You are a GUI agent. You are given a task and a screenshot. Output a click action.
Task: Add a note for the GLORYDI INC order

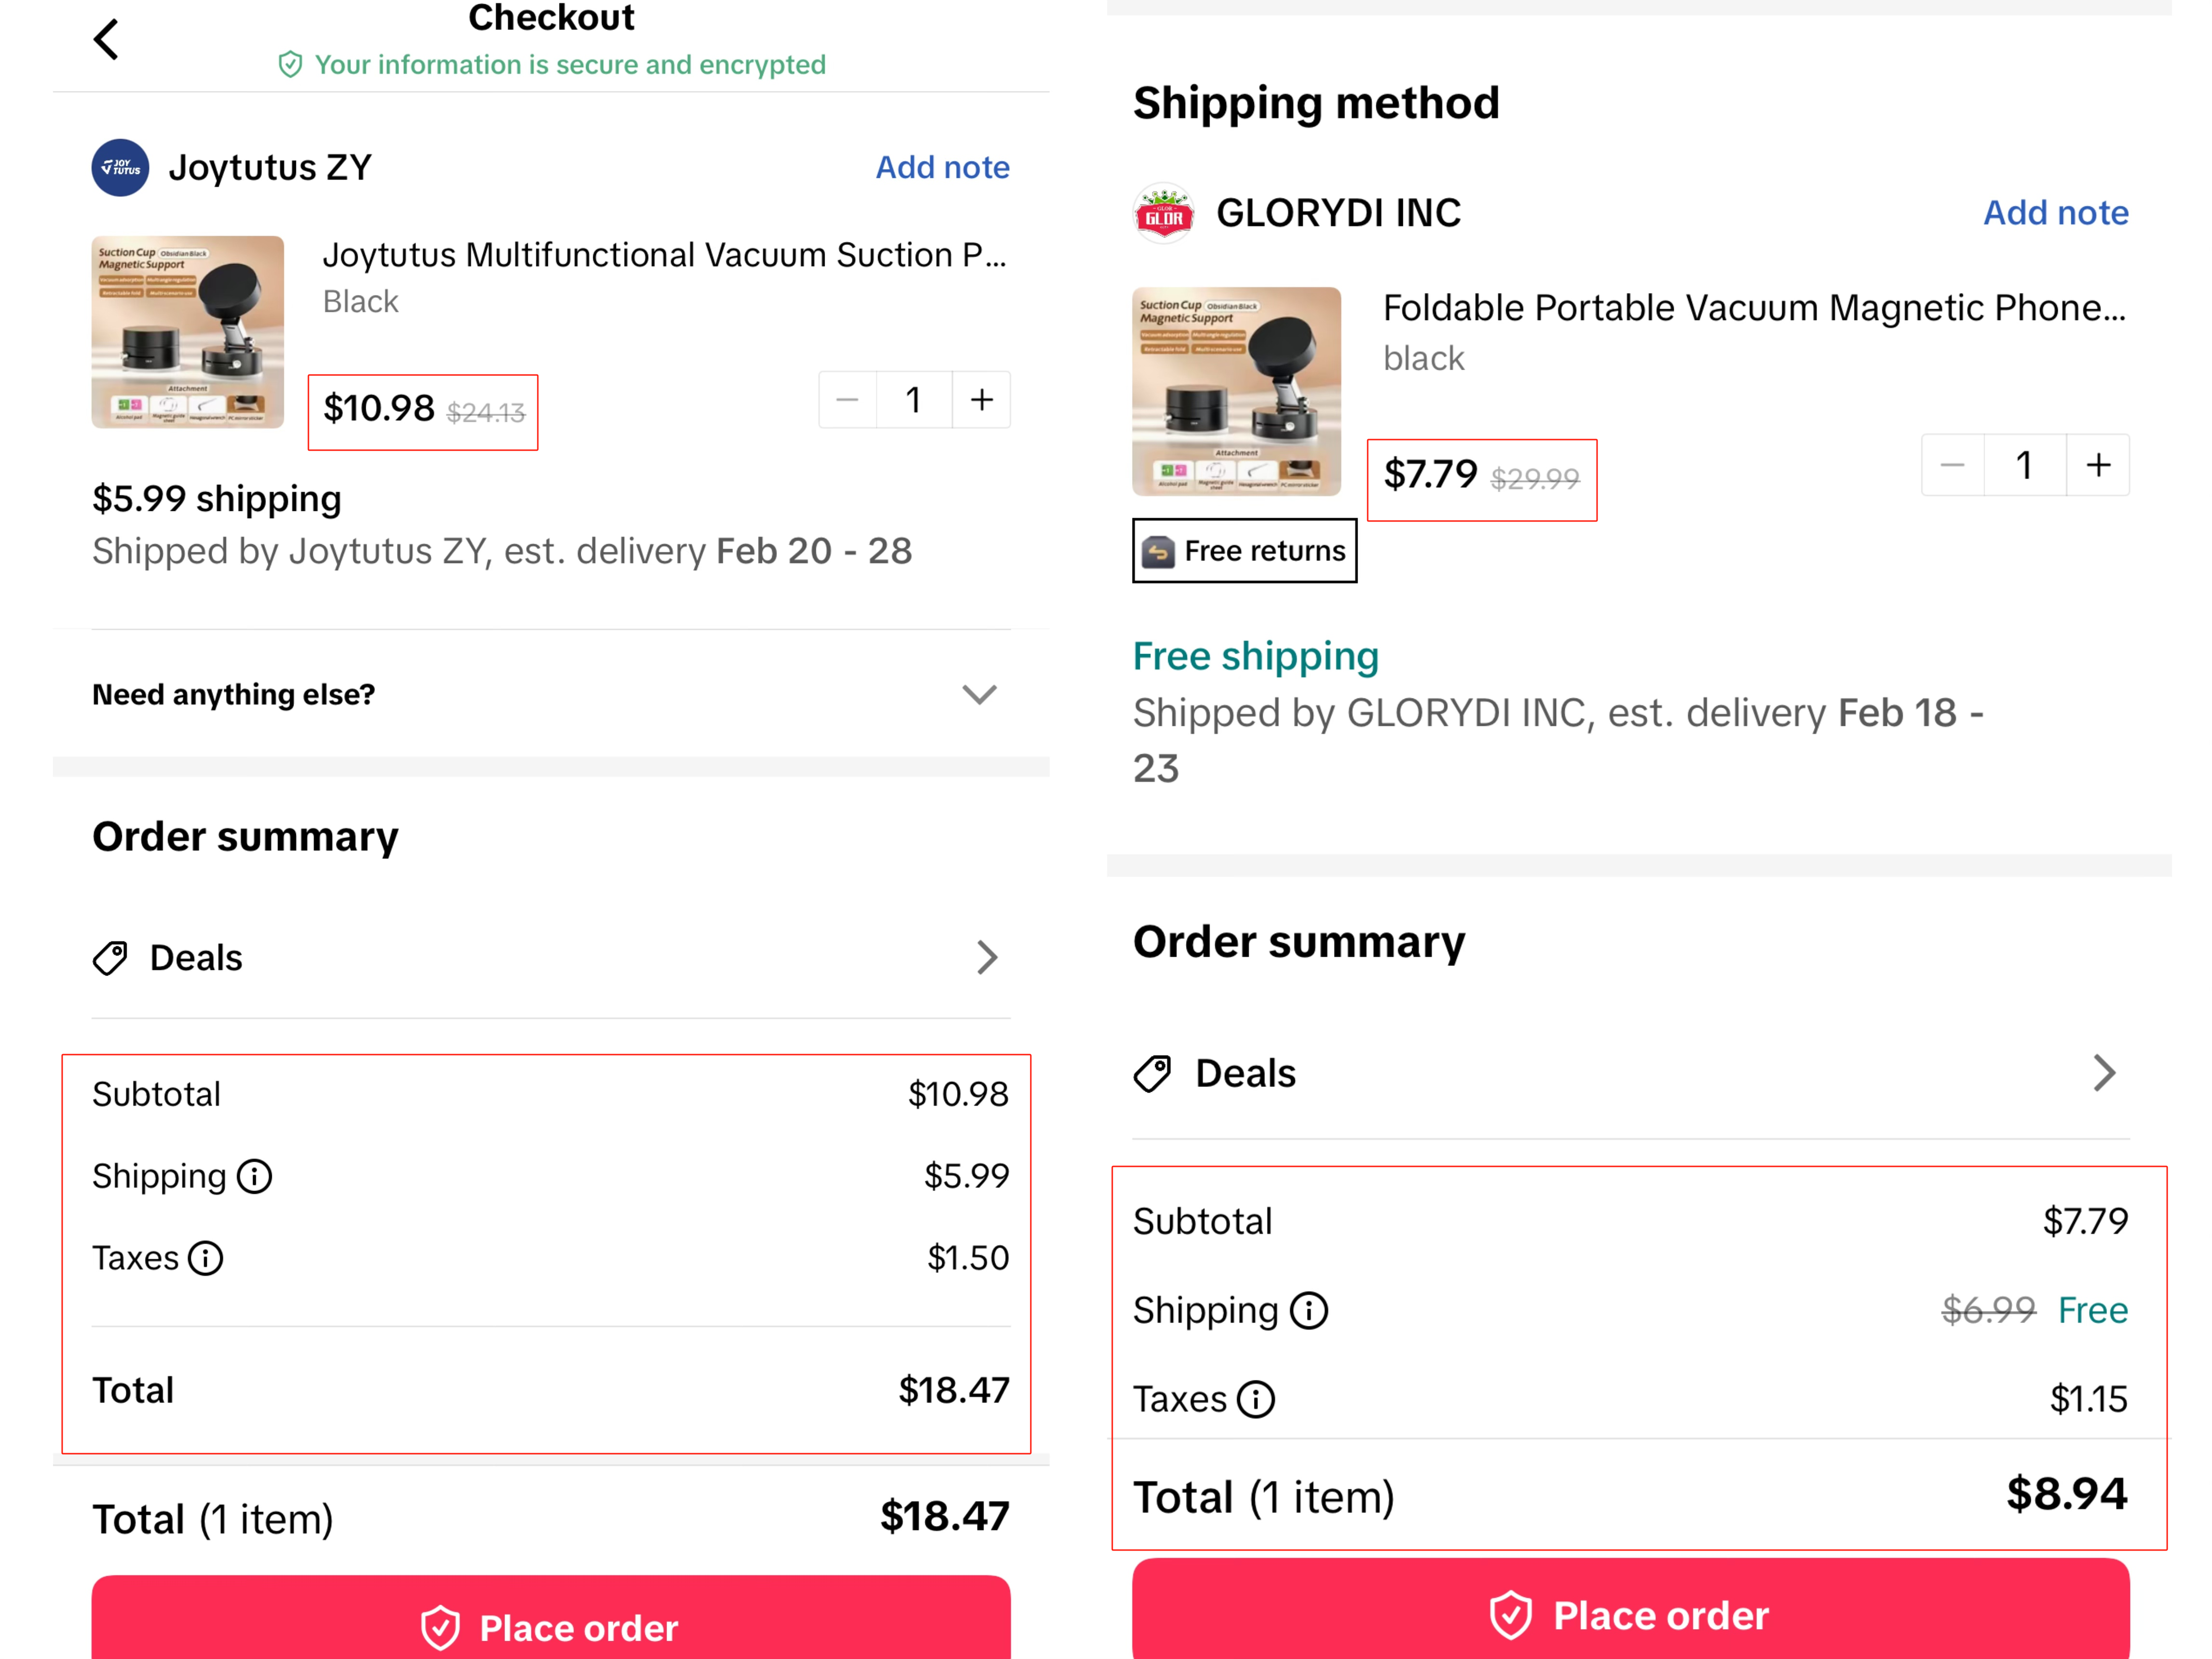[x=2056, y=213]
